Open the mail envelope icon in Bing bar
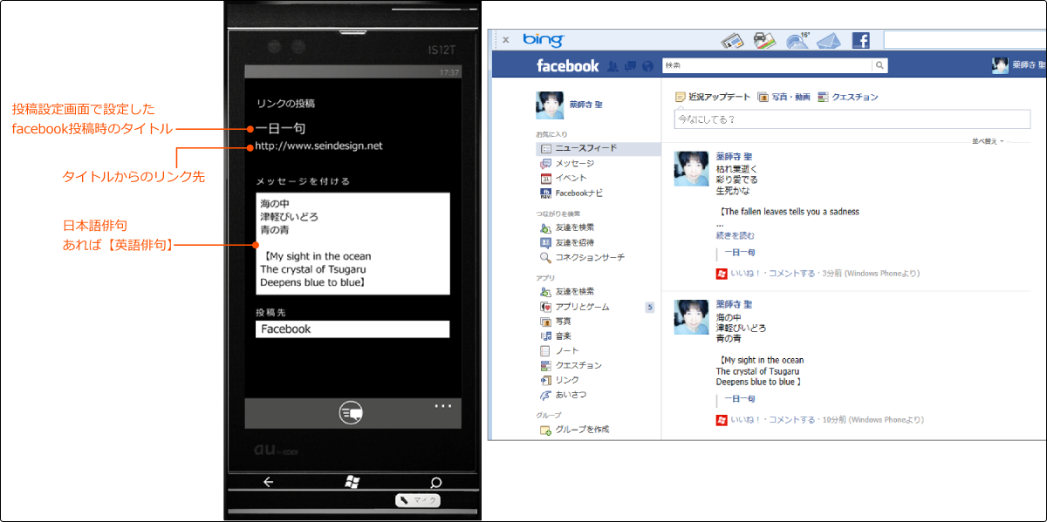This screenshot has height=522, width=1047. click(828, 40)
